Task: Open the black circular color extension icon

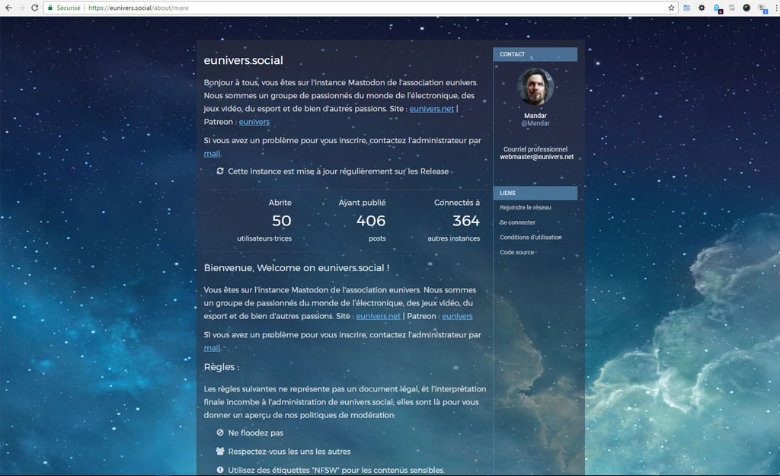Action: tap(746, 8)
